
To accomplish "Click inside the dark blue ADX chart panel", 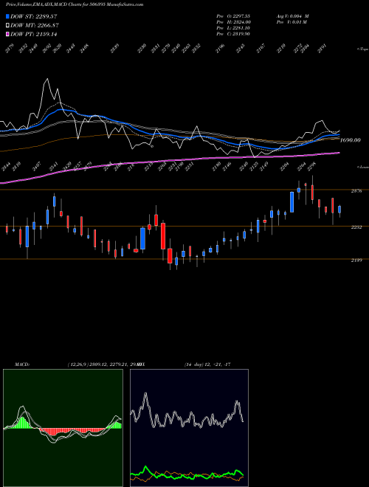I will point(189,428).
